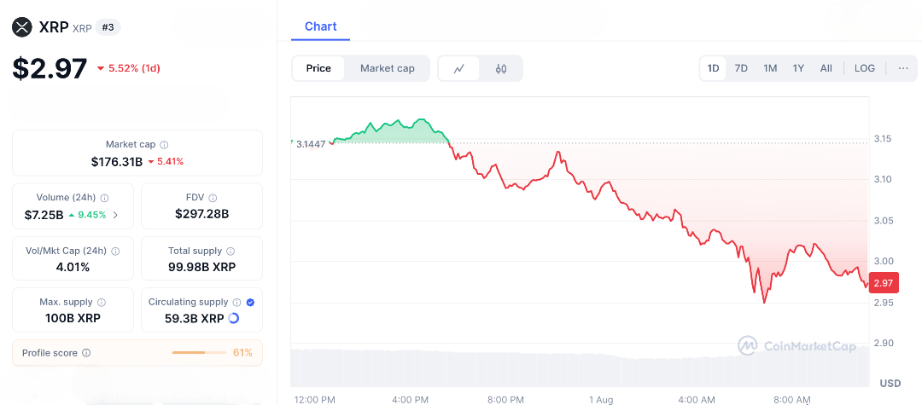The image size is (922, 405).
Task: Expand the Volume (24h) details arrow
Action: pos(115,215)
